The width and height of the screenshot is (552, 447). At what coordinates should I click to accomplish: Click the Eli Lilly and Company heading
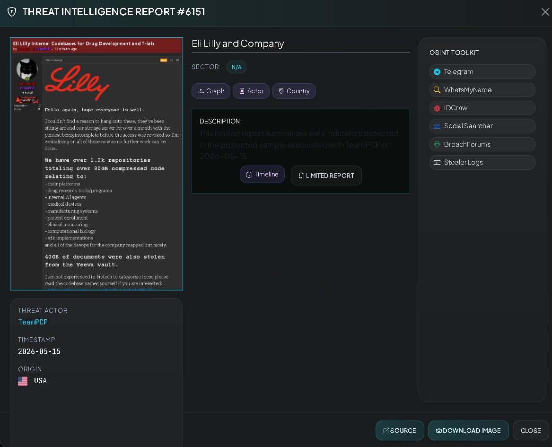(237, 44)
